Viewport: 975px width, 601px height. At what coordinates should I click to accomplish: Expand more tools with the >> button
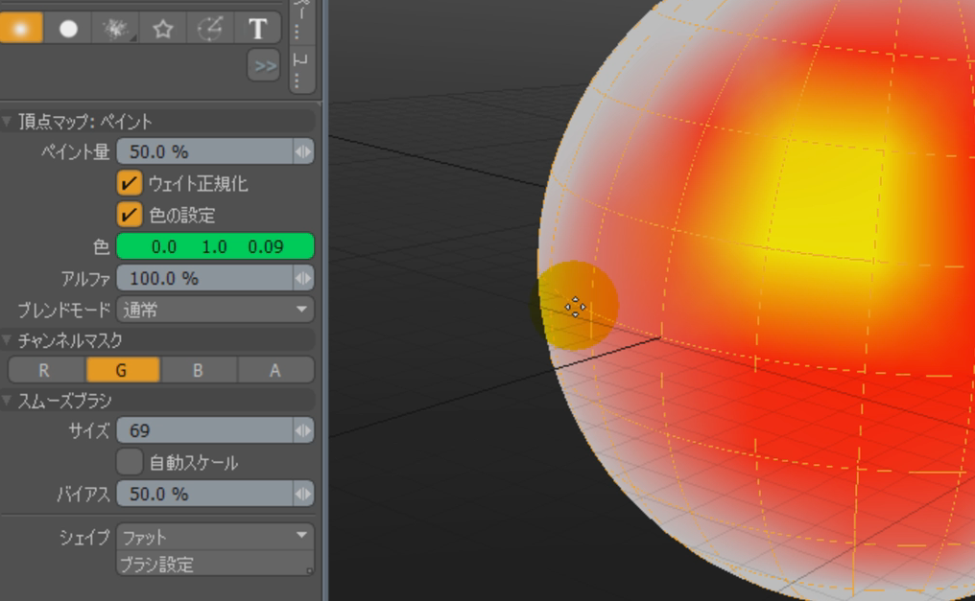(264, 66)
